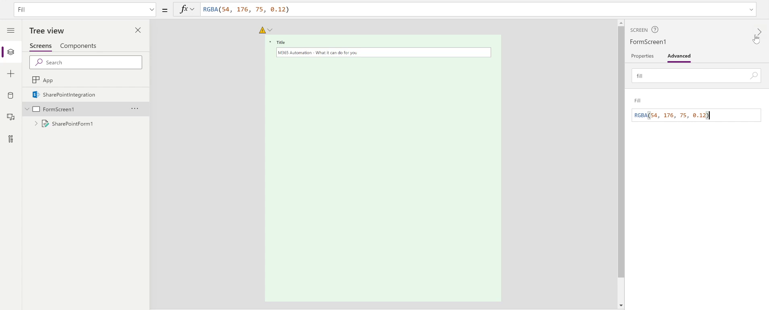
Task: Click the screen help question mark icon
Action: [655, 29]
